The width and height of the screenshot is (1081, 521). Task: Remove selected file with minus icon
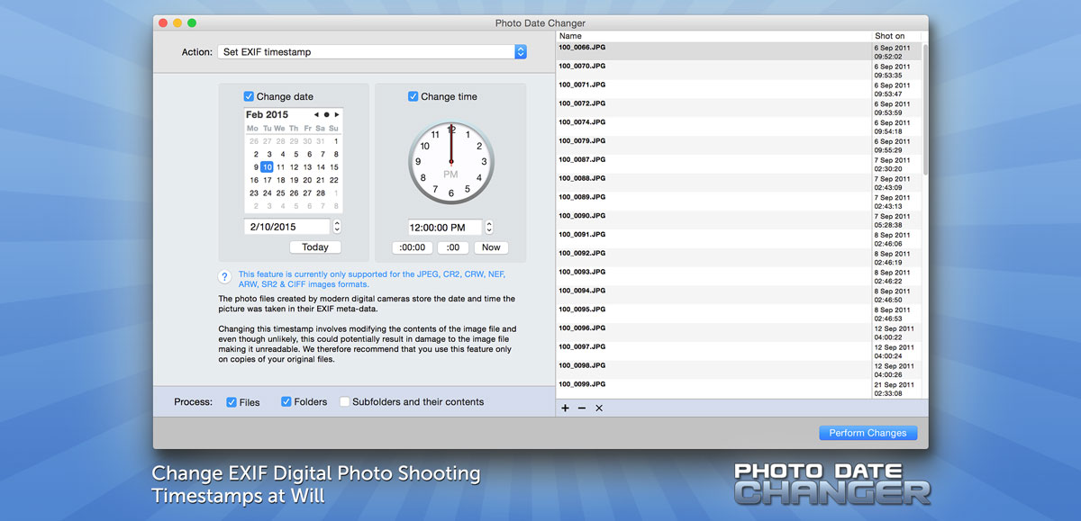point(582,409)
